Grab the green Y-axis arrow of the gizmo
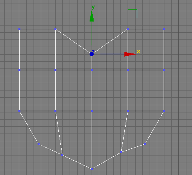This screenshot has height=175, width=192. pyautogui.click(x=92, y=16)
